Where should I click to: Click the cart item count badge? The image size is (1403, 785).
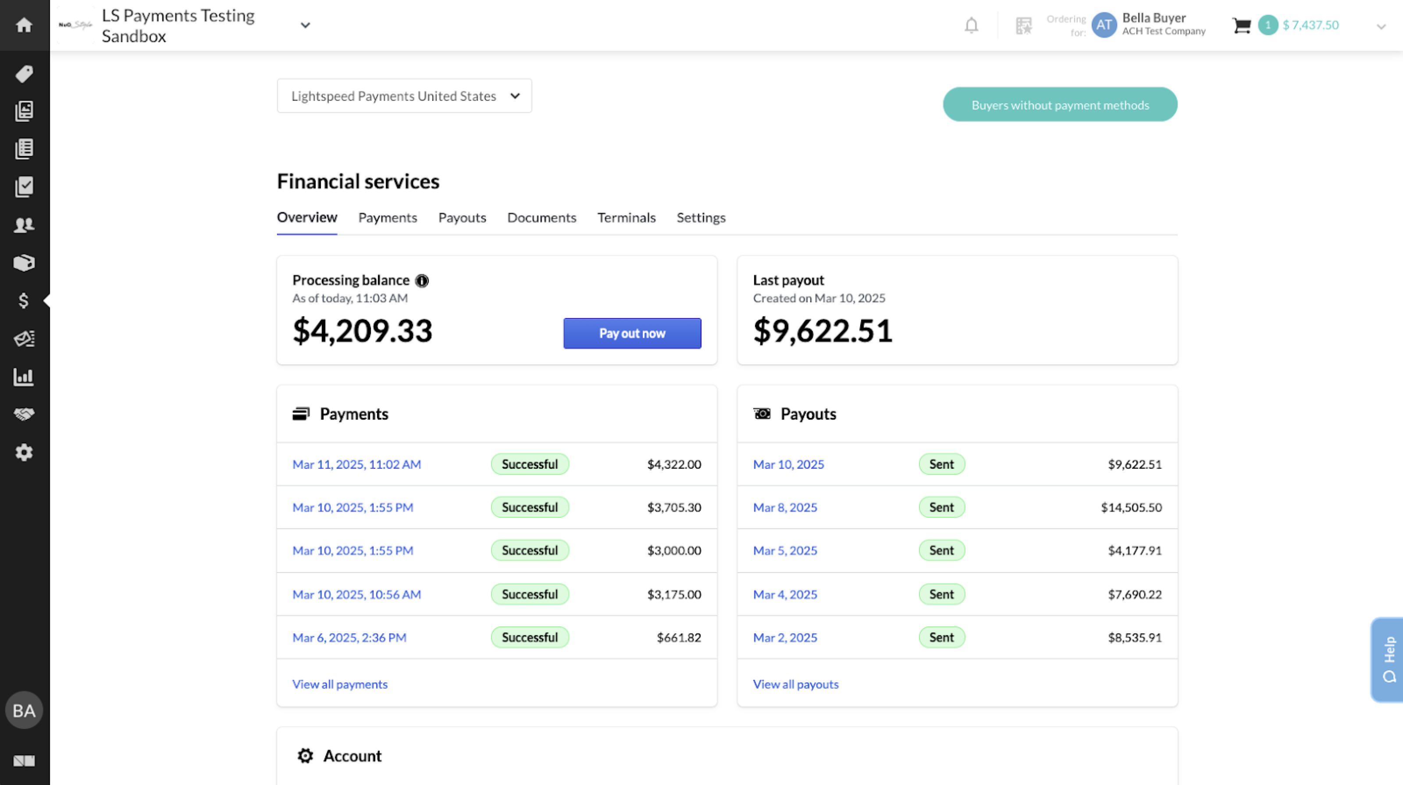1268,25
